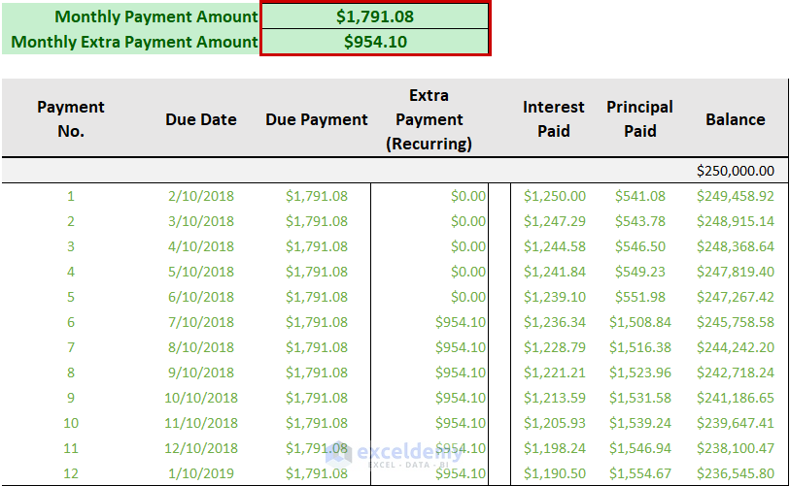Image resolution: width=790 pixels, height=486 pixels.
Task: Click the due date 2/10/2018 cell
Action: pos(201,196)
